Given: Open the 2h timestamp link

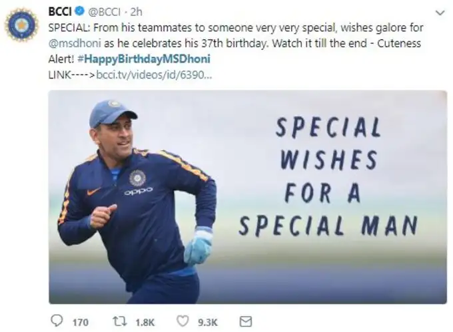Looking at the screenshot, I should pos(137,13).
